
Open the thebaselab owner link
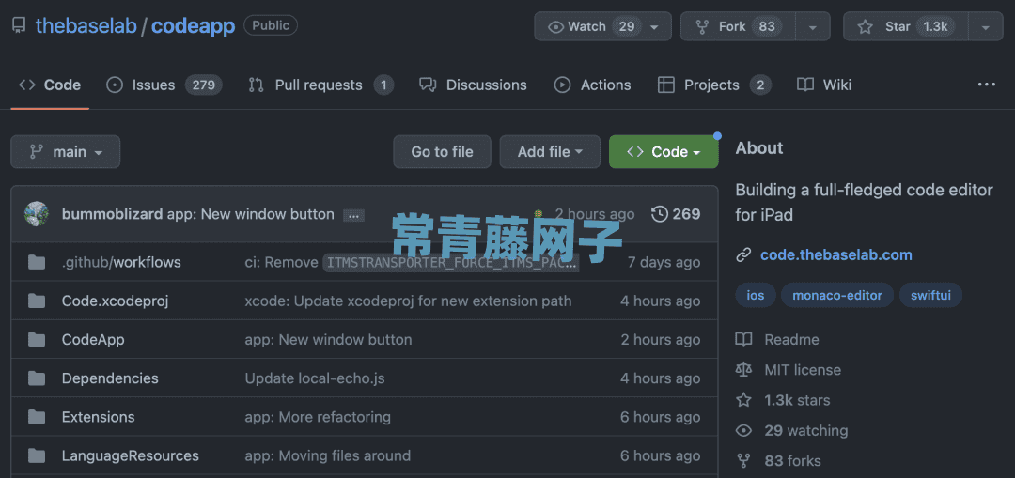click(x=86, y=26)
